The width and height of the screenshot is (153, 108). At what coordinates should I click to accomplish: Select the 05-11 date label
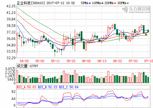(55, 61)
